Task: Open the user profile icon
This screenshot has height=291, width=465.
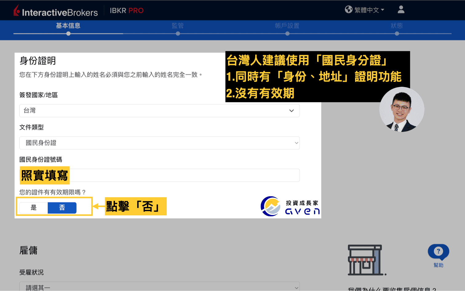Action: (401, 10)
